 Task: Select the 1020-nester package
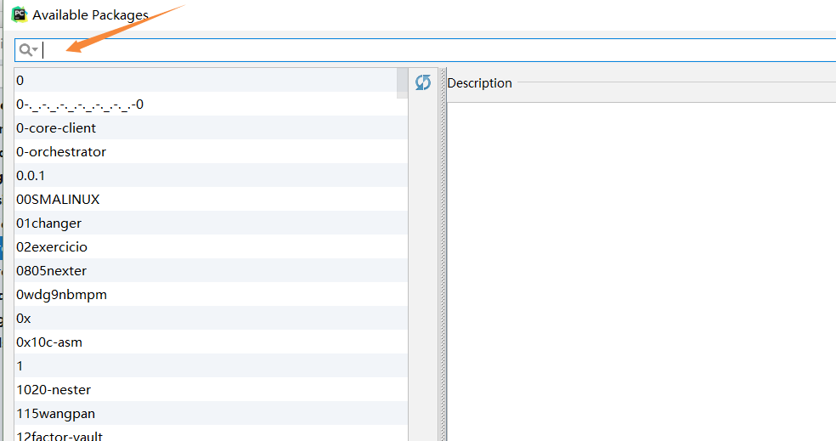211,389
